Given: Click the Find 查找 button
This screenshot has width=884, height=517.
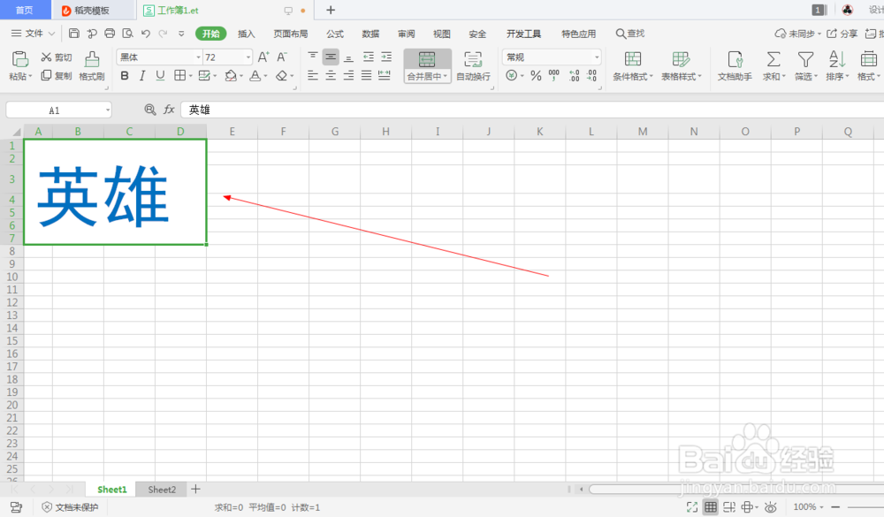Looking at the screenshot, I should [x=629, y=34].
